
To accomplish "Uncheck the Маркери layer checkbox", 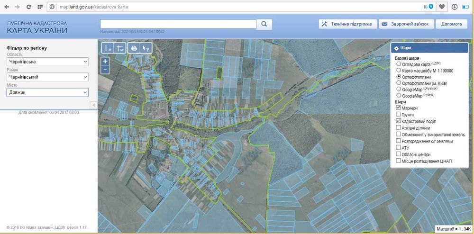I will (398, 108).
